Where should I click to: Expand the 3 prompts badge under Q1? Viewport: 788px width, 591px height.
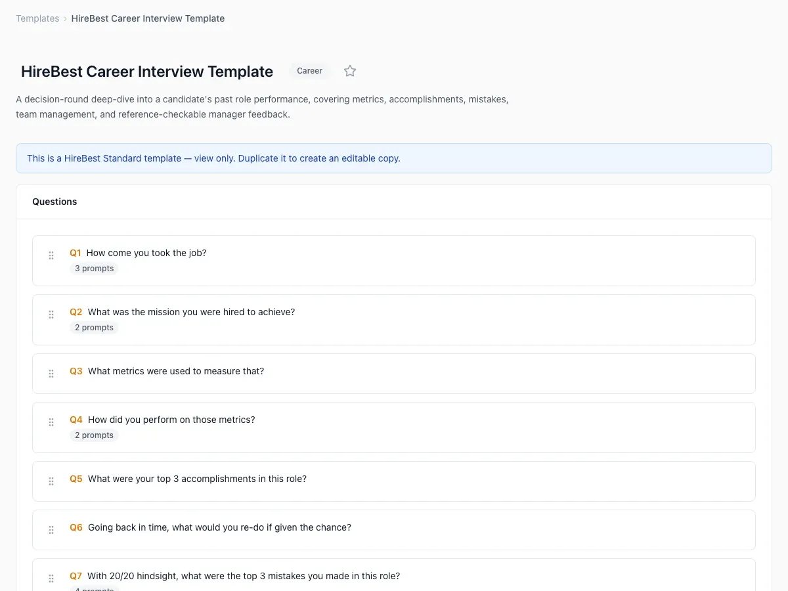click(94, 269)
